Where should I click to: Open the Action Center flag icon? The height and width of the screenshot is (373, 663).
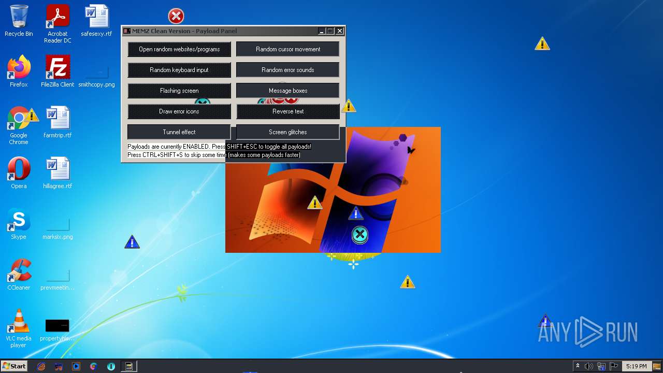coord(615,366)
